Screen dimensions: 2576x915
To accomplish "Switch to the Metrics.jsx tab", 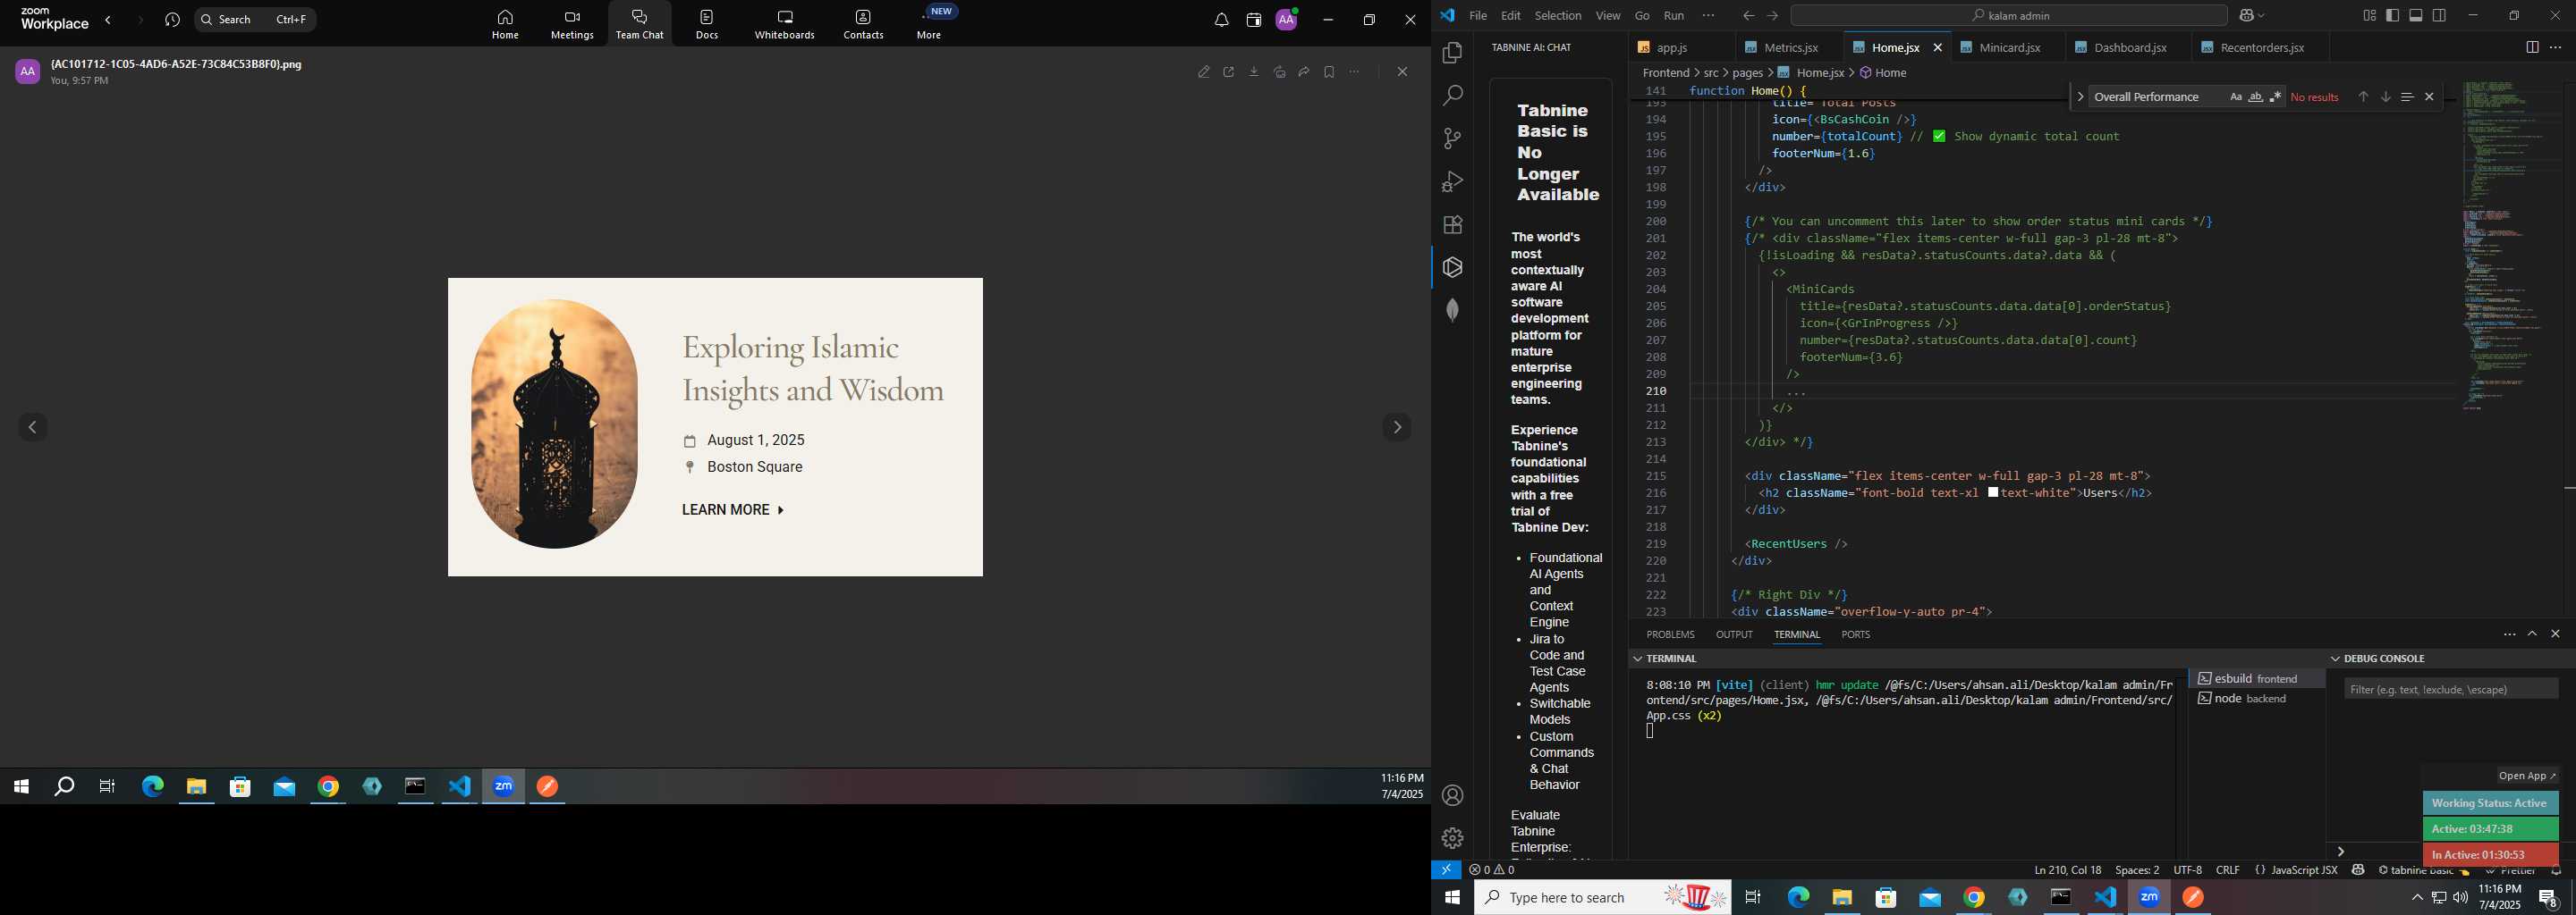I will [1790, 48].
